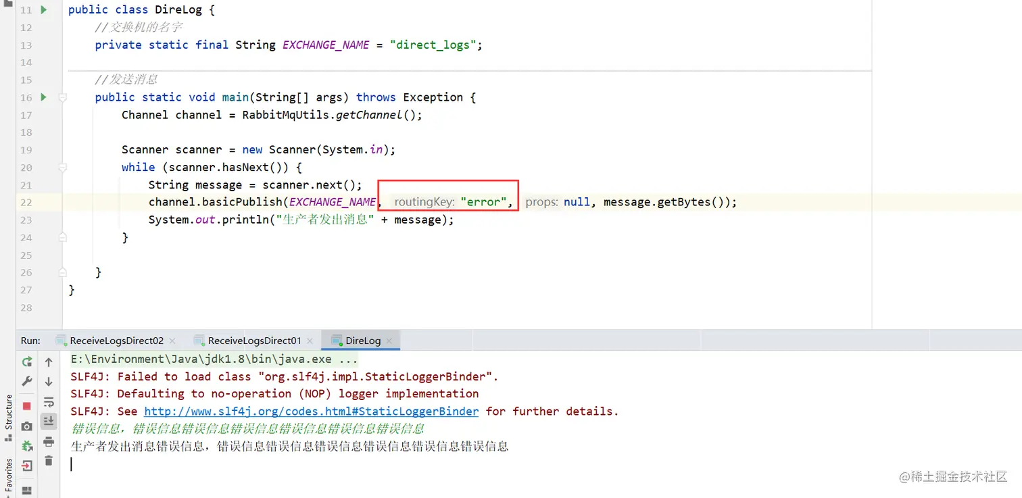Click the Rerun DireLog icon

coord(27,362)
